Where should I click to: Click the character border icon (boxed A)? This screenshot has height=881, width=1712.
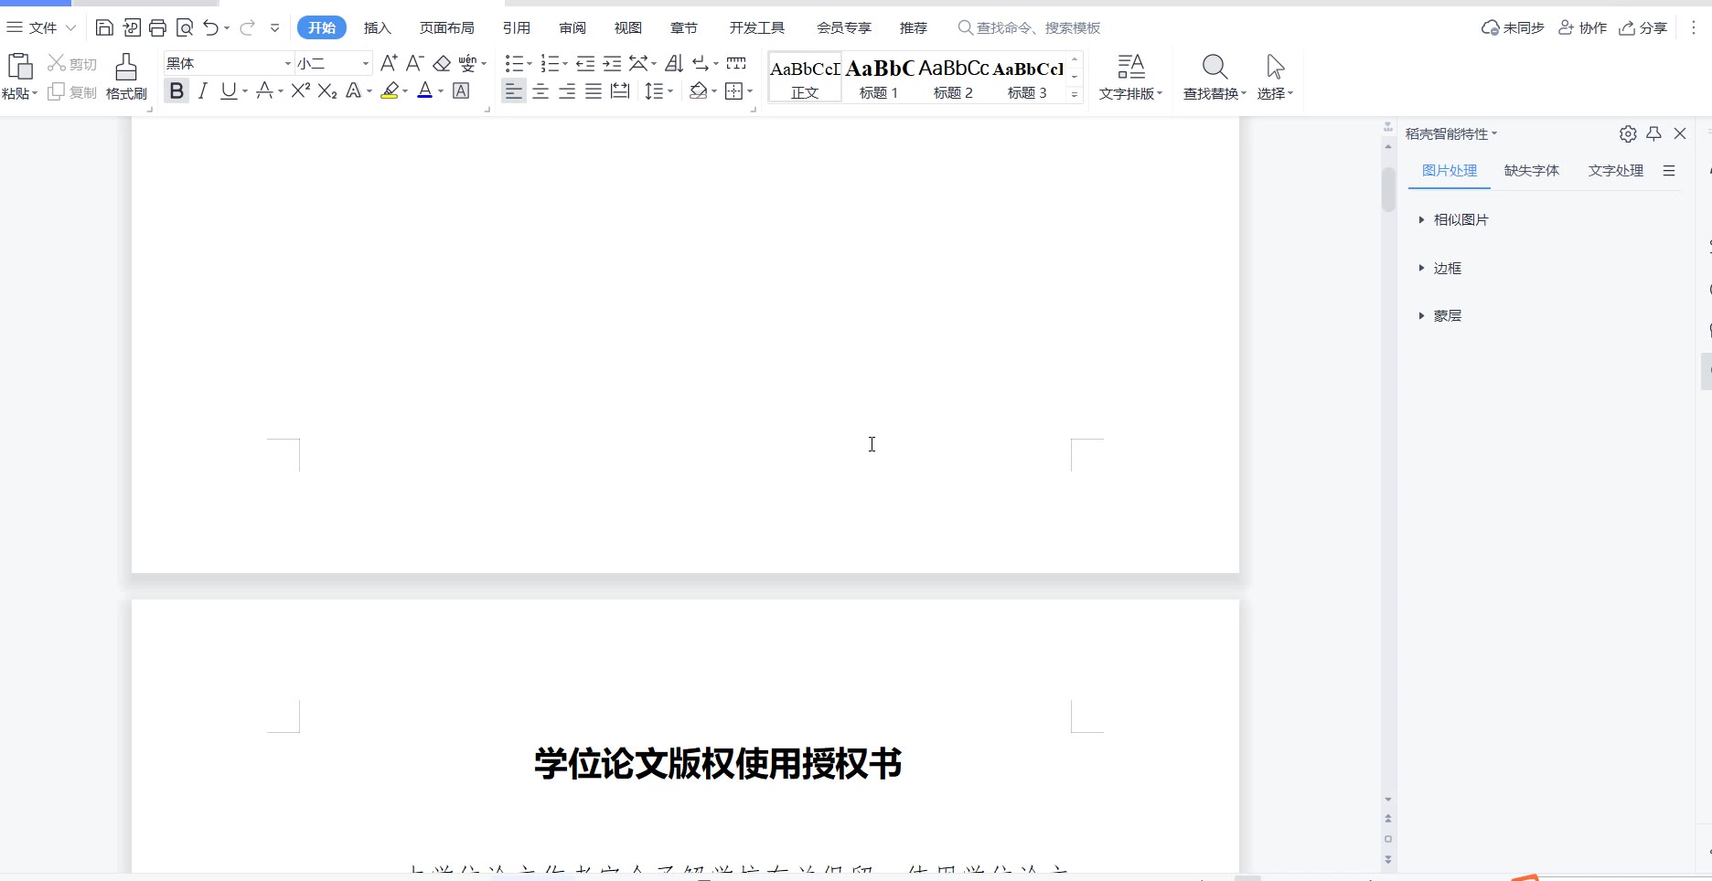pos(462,90)
